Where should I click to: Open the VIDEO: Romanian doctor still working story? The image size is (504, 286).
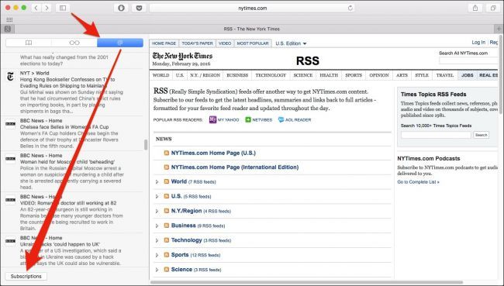68,203
